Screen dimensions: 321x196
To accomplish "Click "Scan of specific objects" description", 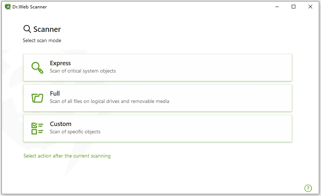I will tap(75, 132).
